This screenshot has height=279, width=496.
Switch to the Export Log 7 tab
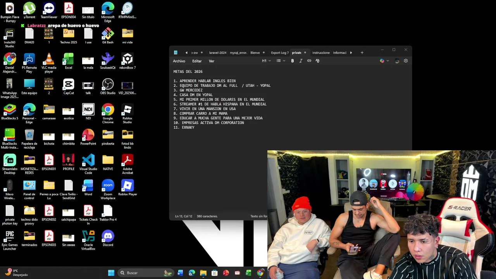click(x=280, y=53)
